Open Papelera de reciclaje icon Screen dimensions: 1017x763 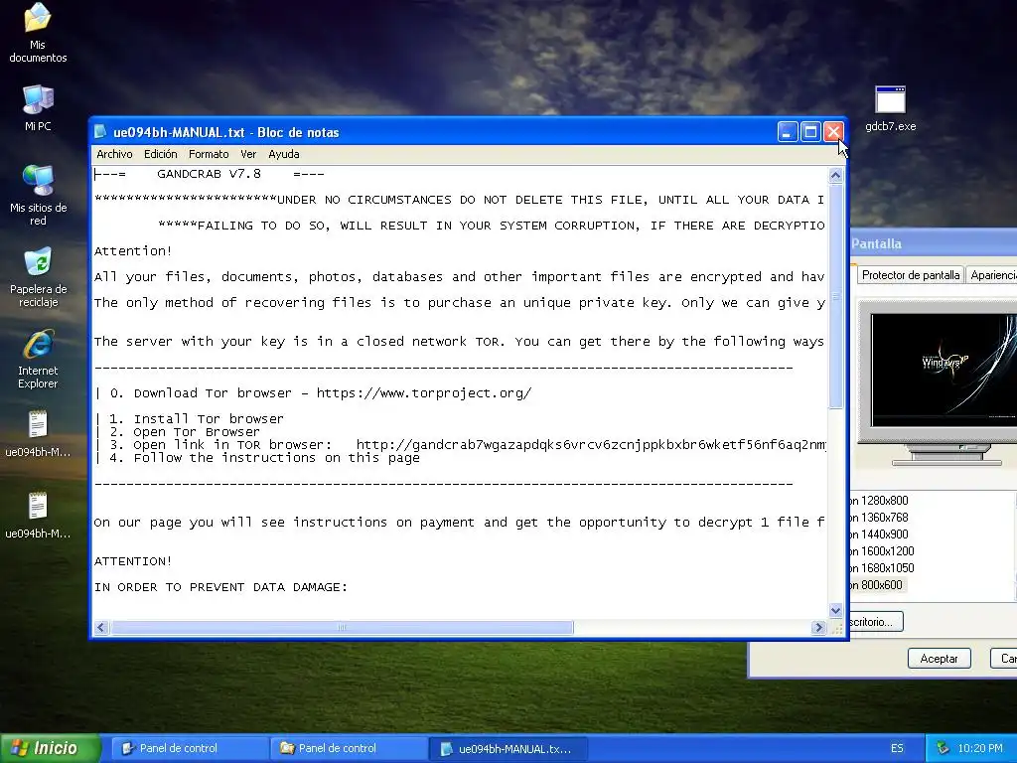pos(39,277)
